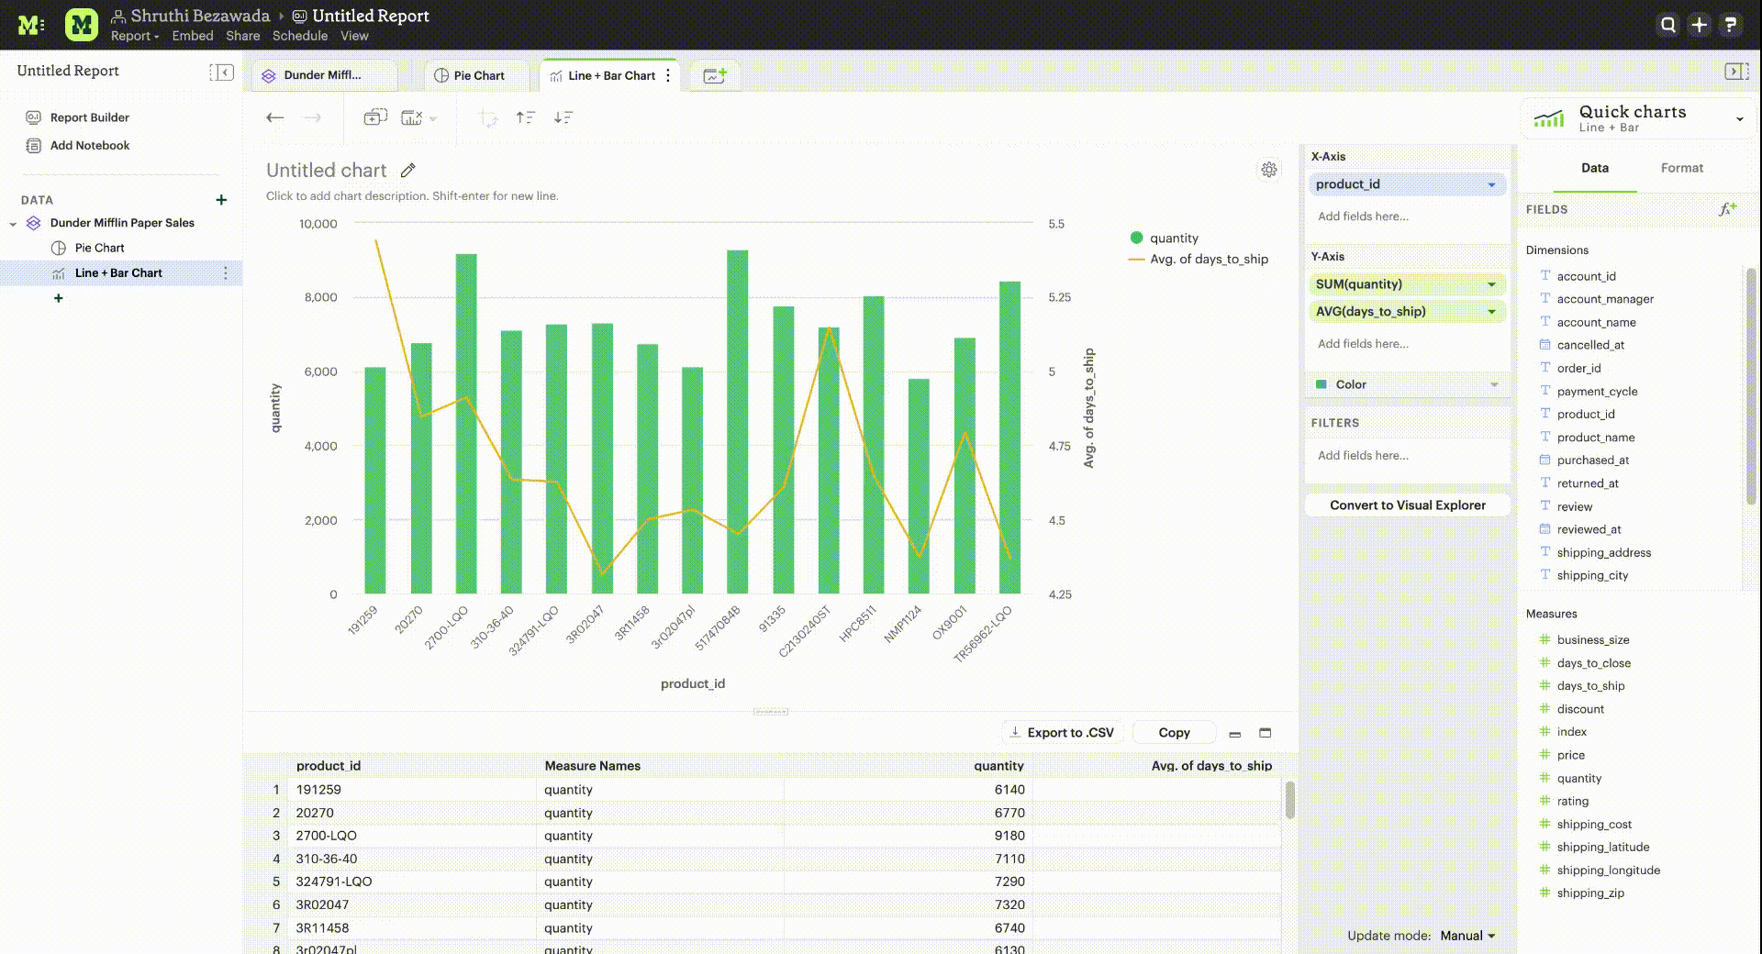Edit chart title with the pencil icon

(x=408, y=171)
